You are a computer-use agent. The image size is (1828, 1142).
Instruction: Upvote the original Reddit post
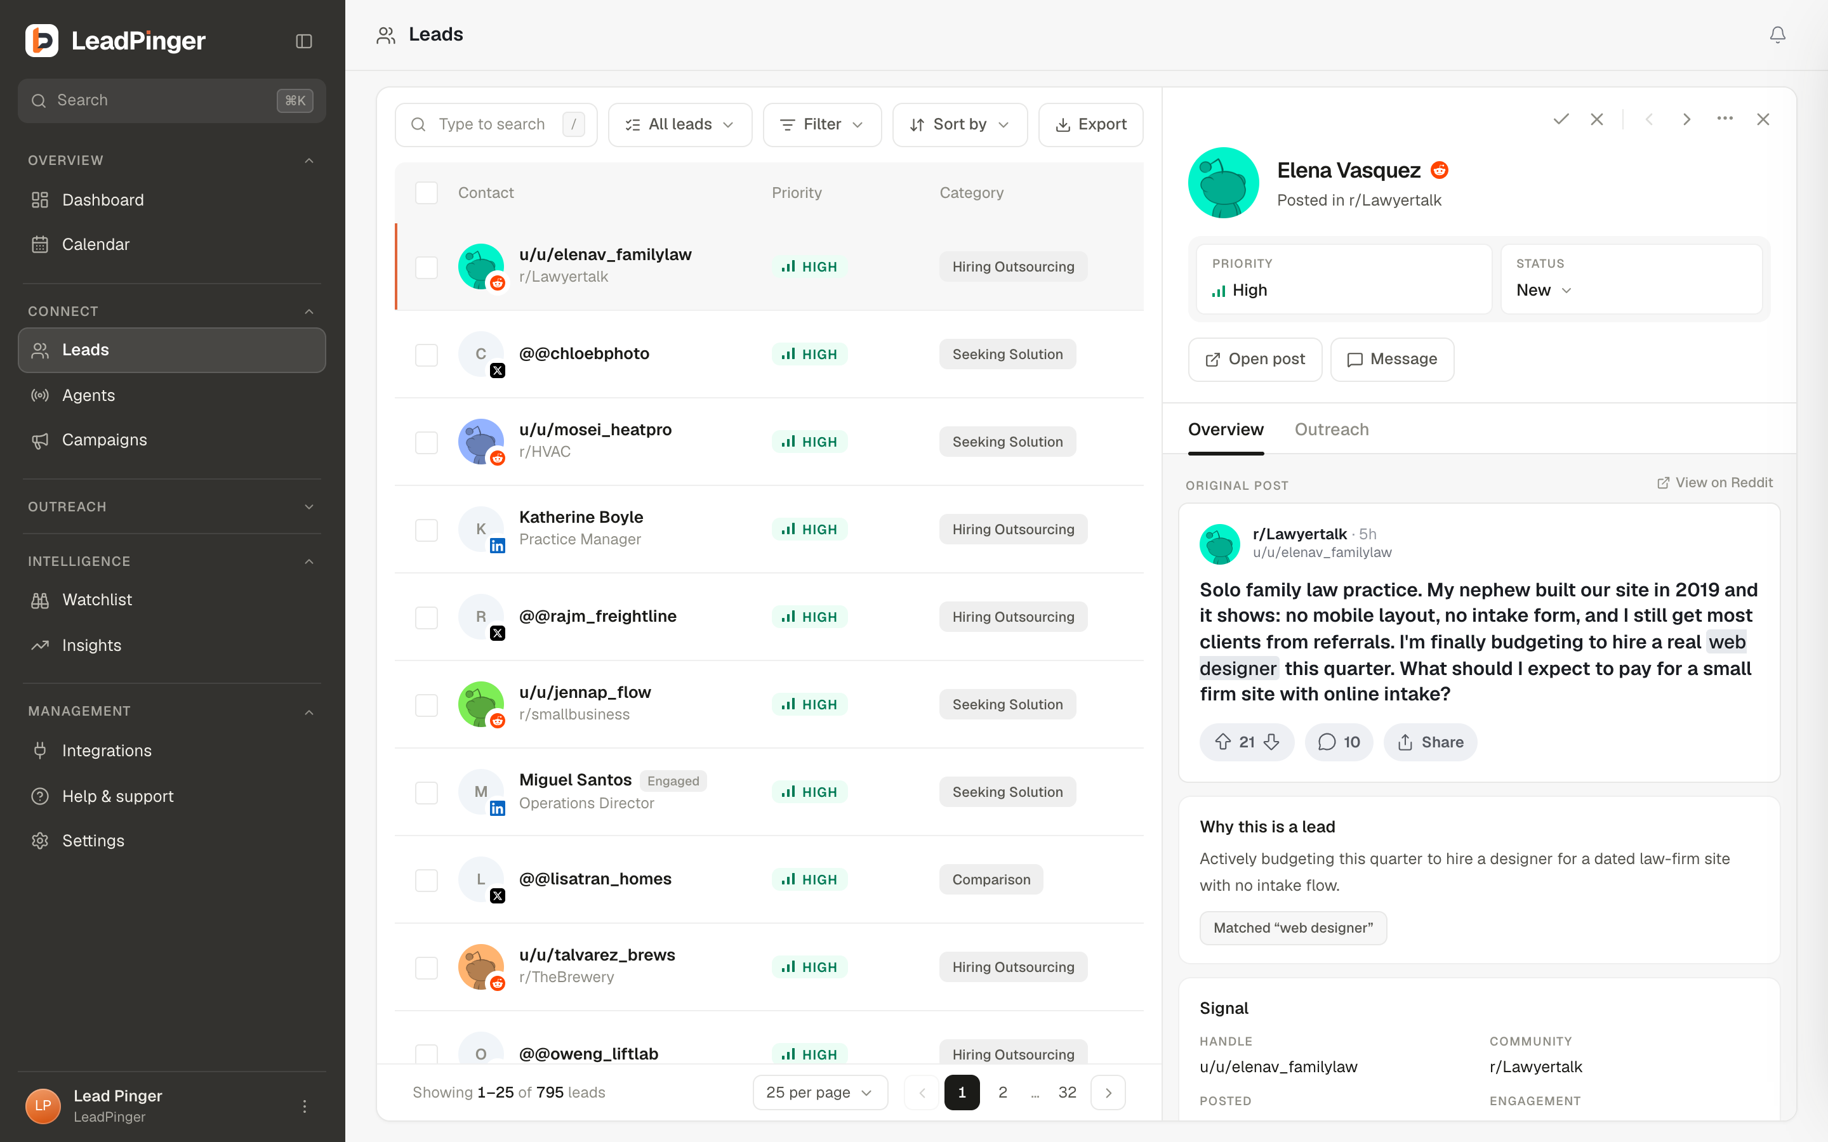1223,742
